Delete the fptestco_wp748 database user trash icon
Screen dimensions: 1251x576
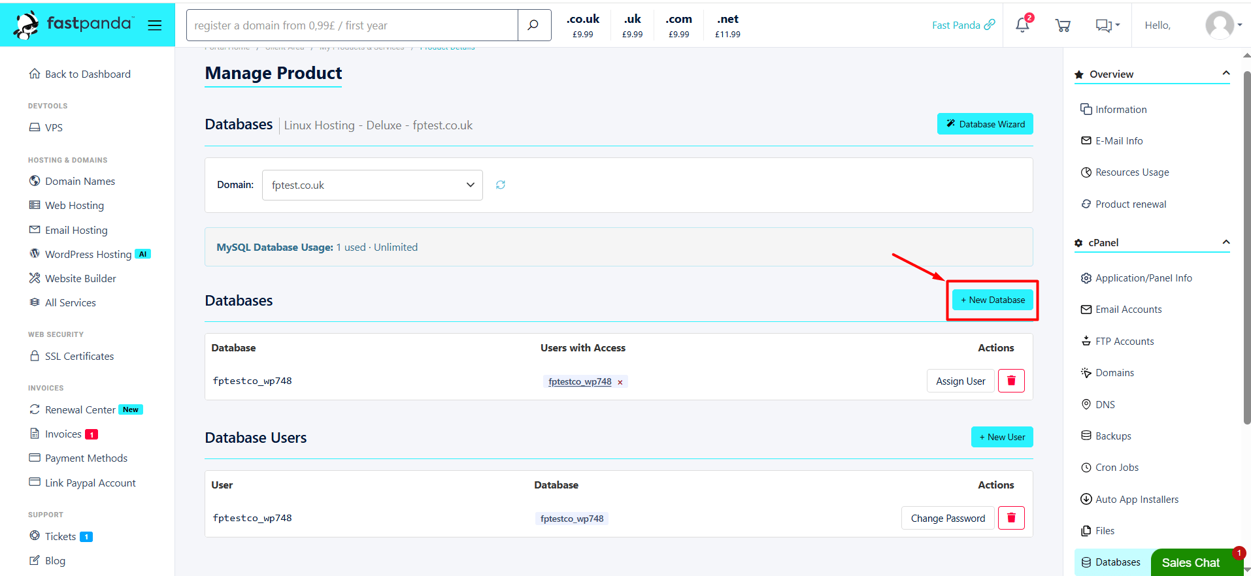click(x=1011, y=518)
